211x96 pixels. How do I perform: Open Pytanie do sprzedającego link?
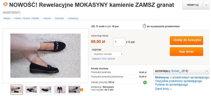(x=171, y=85)
